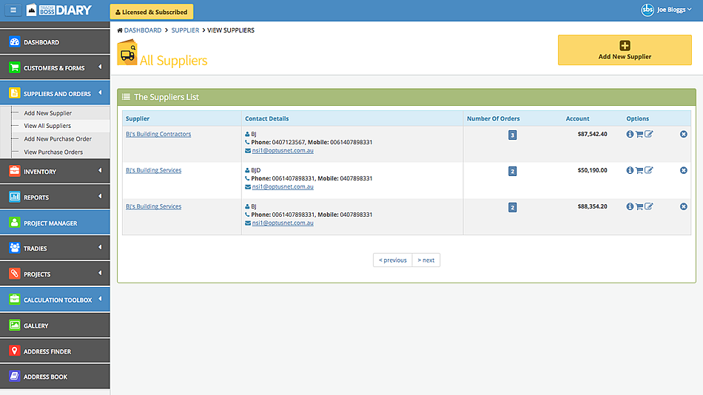The image size is (703, 395).
Task: Go to next page of suppliers
Action: 425,260
